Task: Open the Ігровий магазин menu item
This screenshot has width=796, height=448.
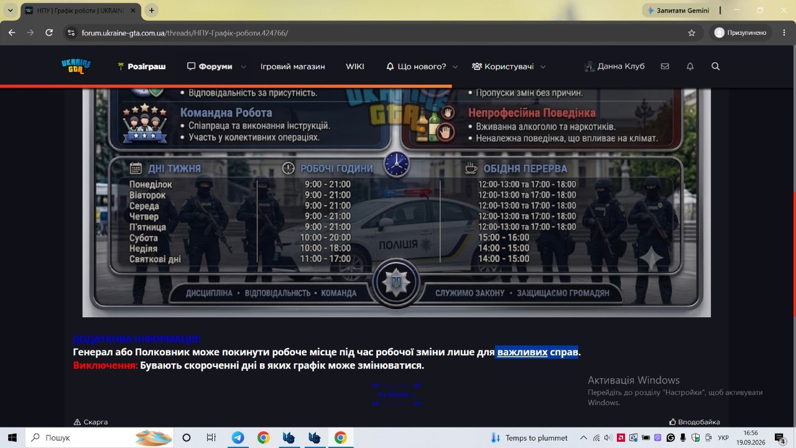Action: click(293, 67)
